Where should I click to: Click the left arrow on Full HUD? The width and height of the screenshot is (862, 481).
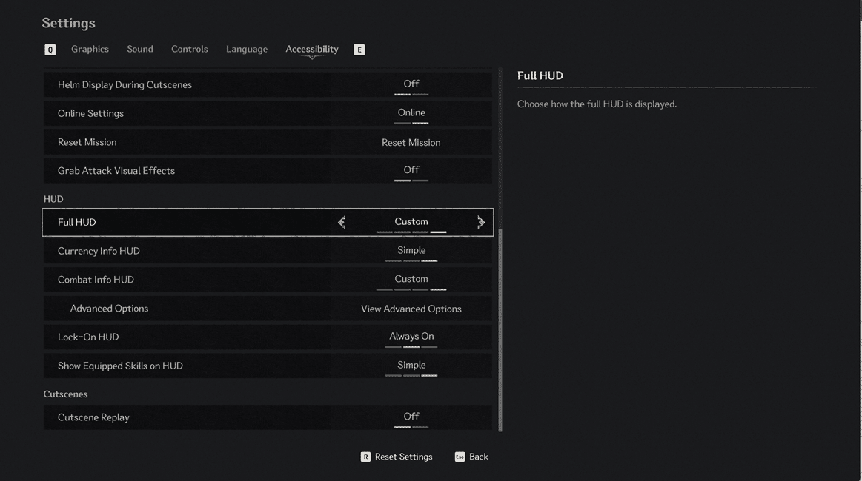[342, 223]
